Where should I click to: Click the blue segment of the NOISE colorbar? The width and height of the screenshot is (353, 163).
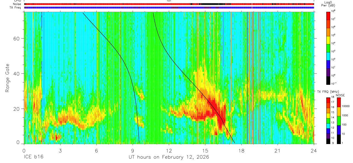pyautogui.click(x=339, y=130)
